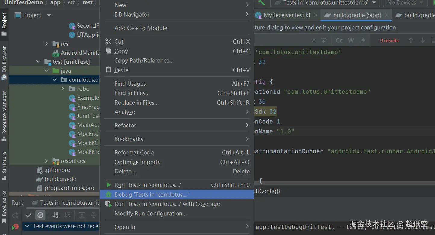The image size is (435, 235).
Task: Open the No Devices dropdown
Action: [405, 3]
